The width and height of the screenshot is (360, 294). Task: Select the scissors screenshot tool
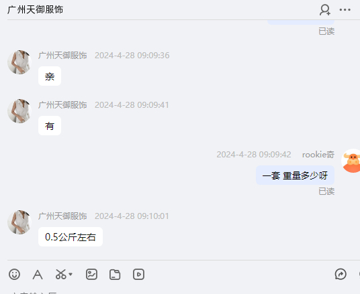(x=61, y=274)
